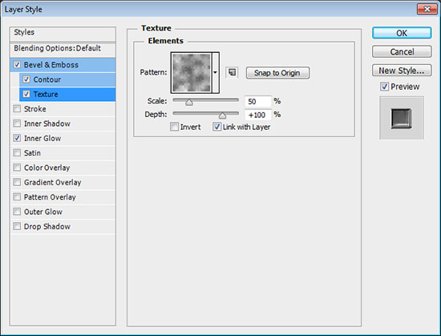Click the Scale percentage input field

coord(258,101)
